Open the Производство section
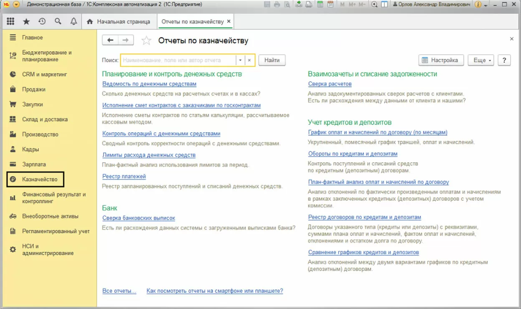This screenshot has width=521, height=309. [40, 134]
